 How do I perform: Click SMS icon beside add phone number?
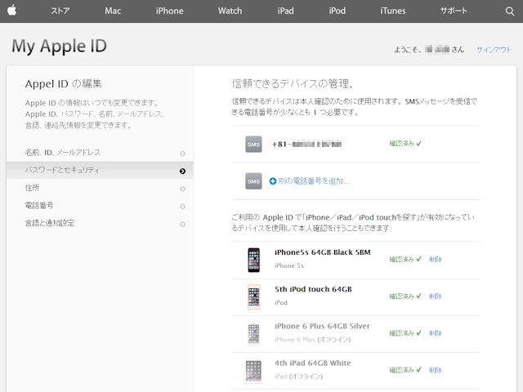[x=253, y=181]
